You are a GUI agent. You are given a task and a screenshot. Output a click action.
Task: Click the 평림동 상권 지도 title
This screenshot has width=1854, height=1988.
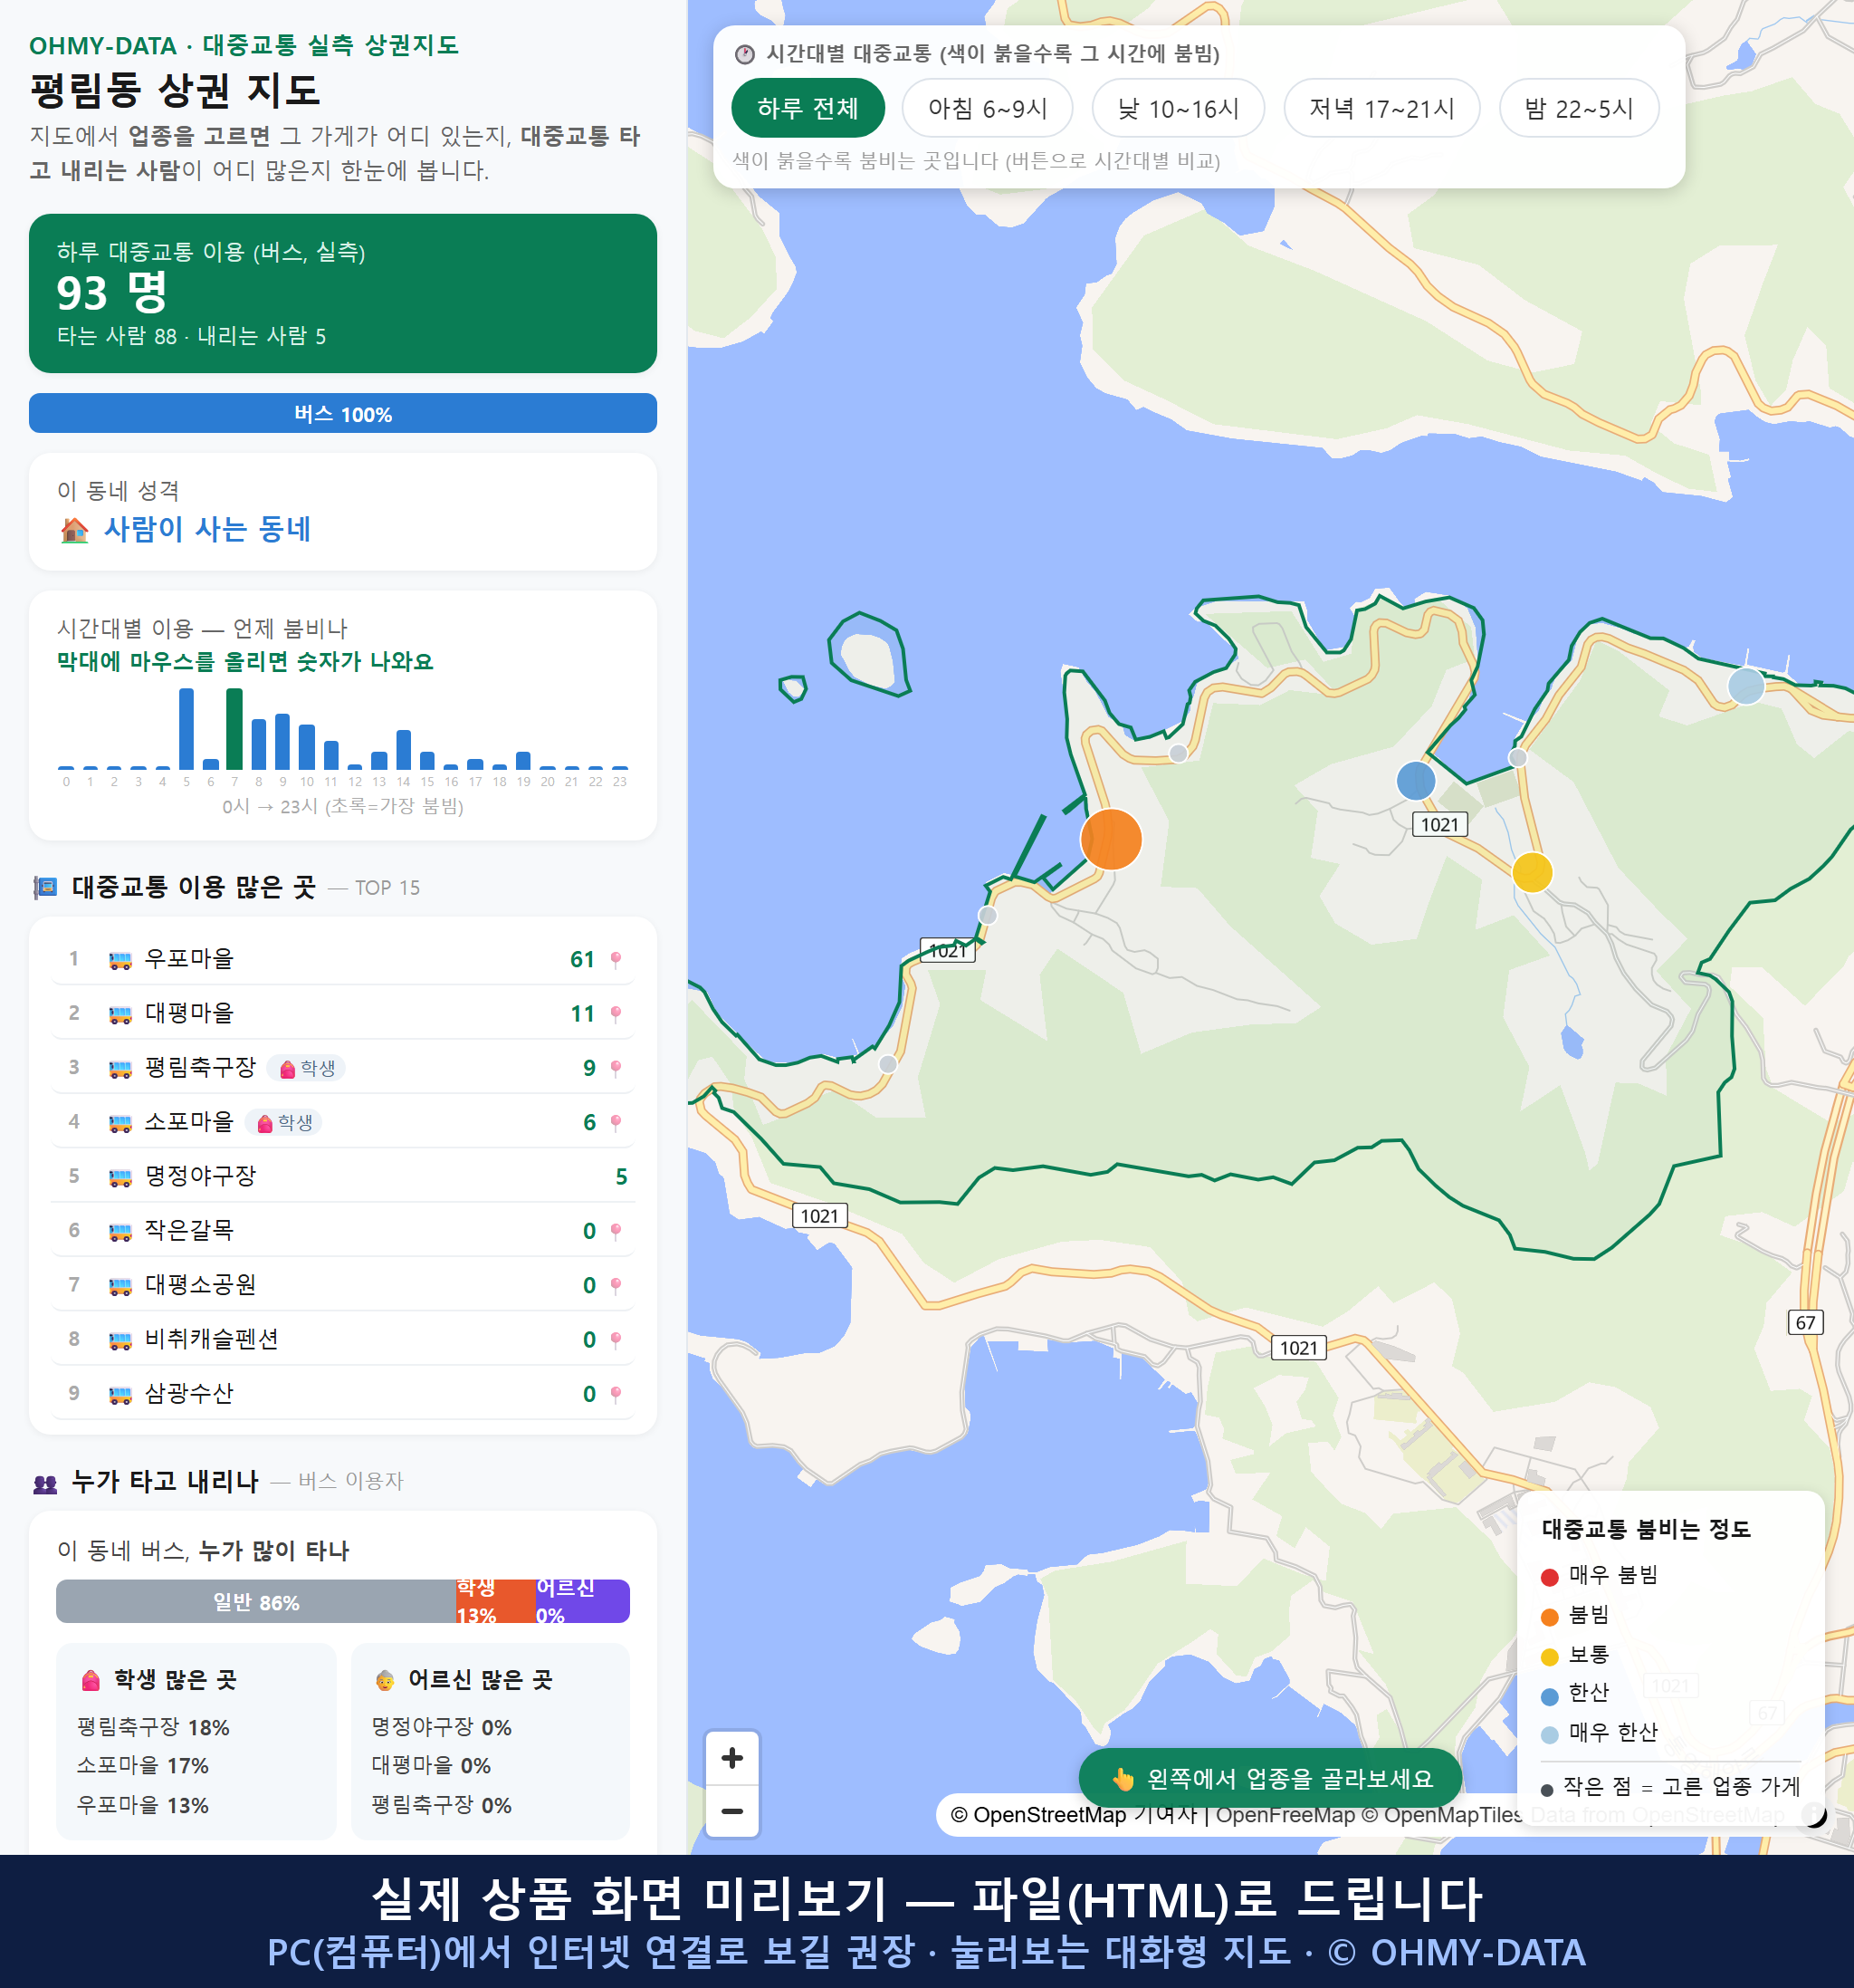click(175, 90)
